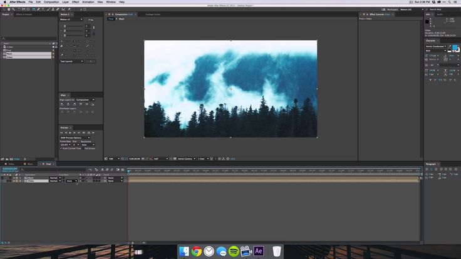Enable the Full Screen checkbox
Image resolution: width=461 pixels, height=259 pixels.
click(83, 149)
